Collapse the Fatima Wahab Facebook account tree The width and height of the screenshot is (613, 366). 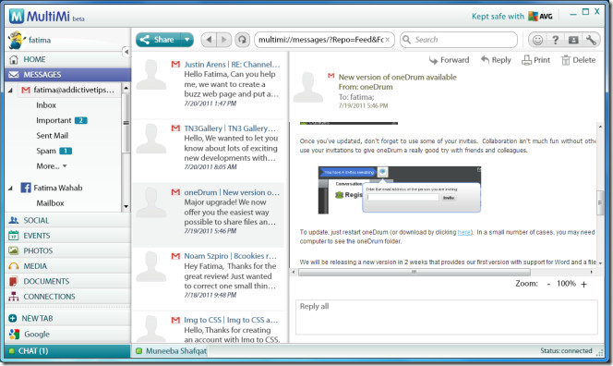point(10,189)
